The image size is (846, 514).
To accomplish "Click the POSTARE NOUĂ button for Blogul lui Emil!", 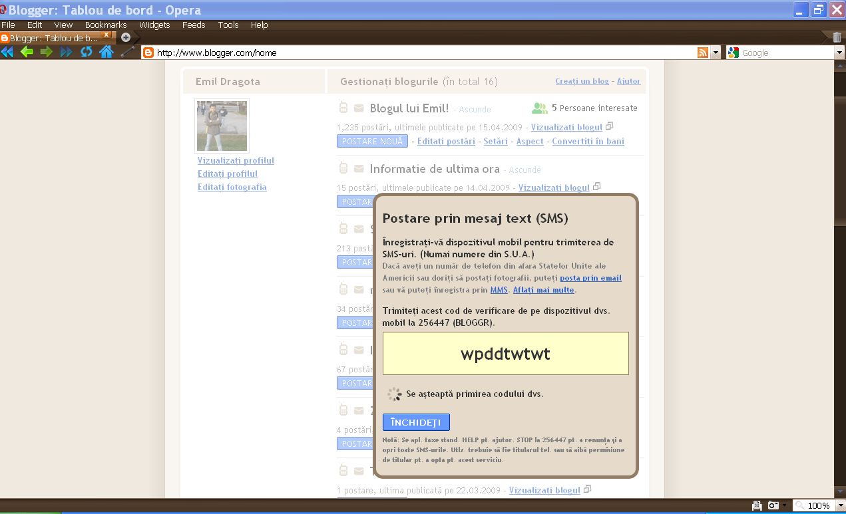I will [372, 141].
